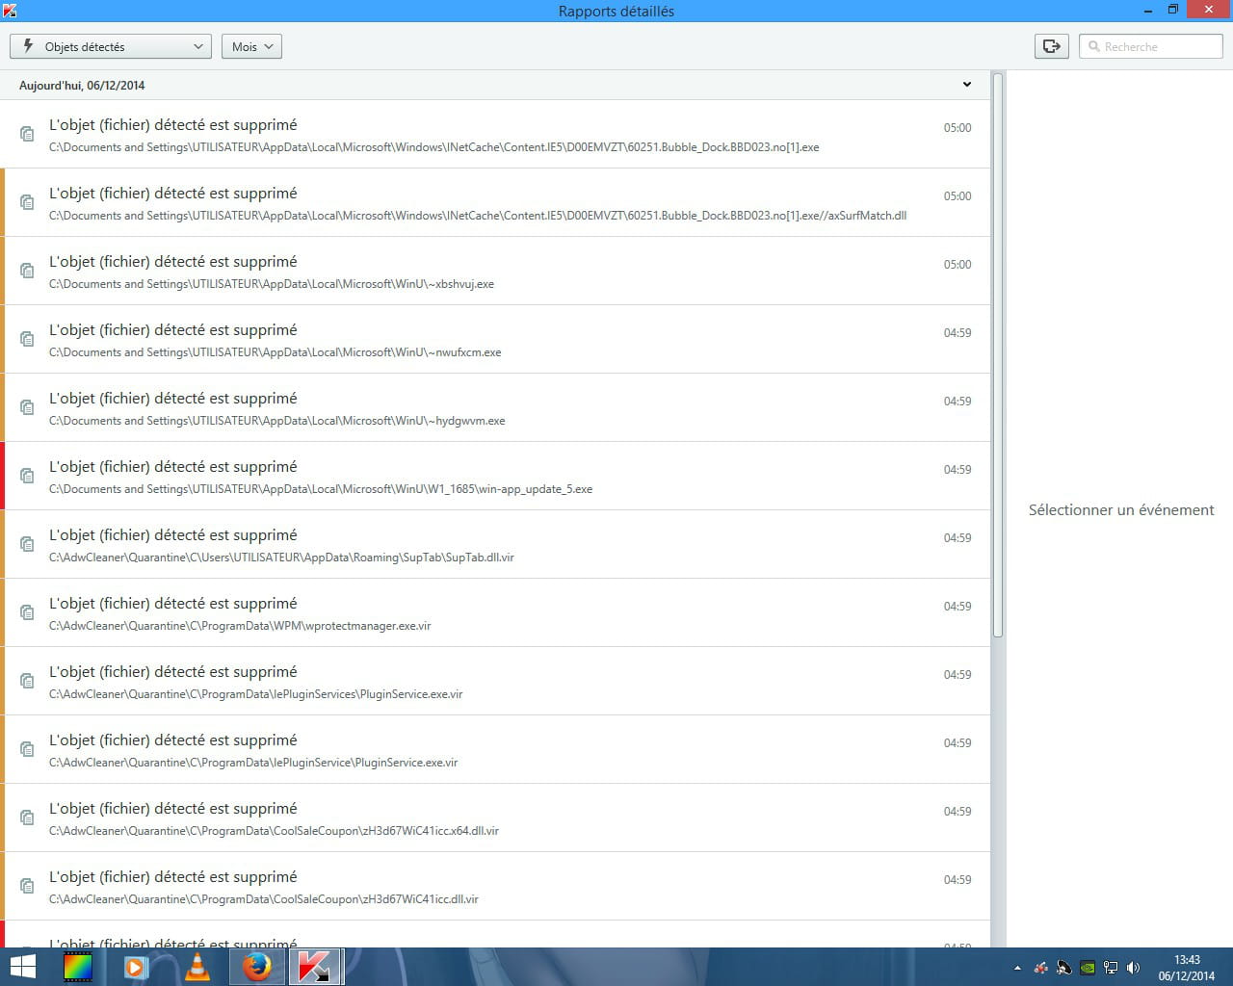Click the red molecule-shaped tray icon

(x=1040, y=968)
